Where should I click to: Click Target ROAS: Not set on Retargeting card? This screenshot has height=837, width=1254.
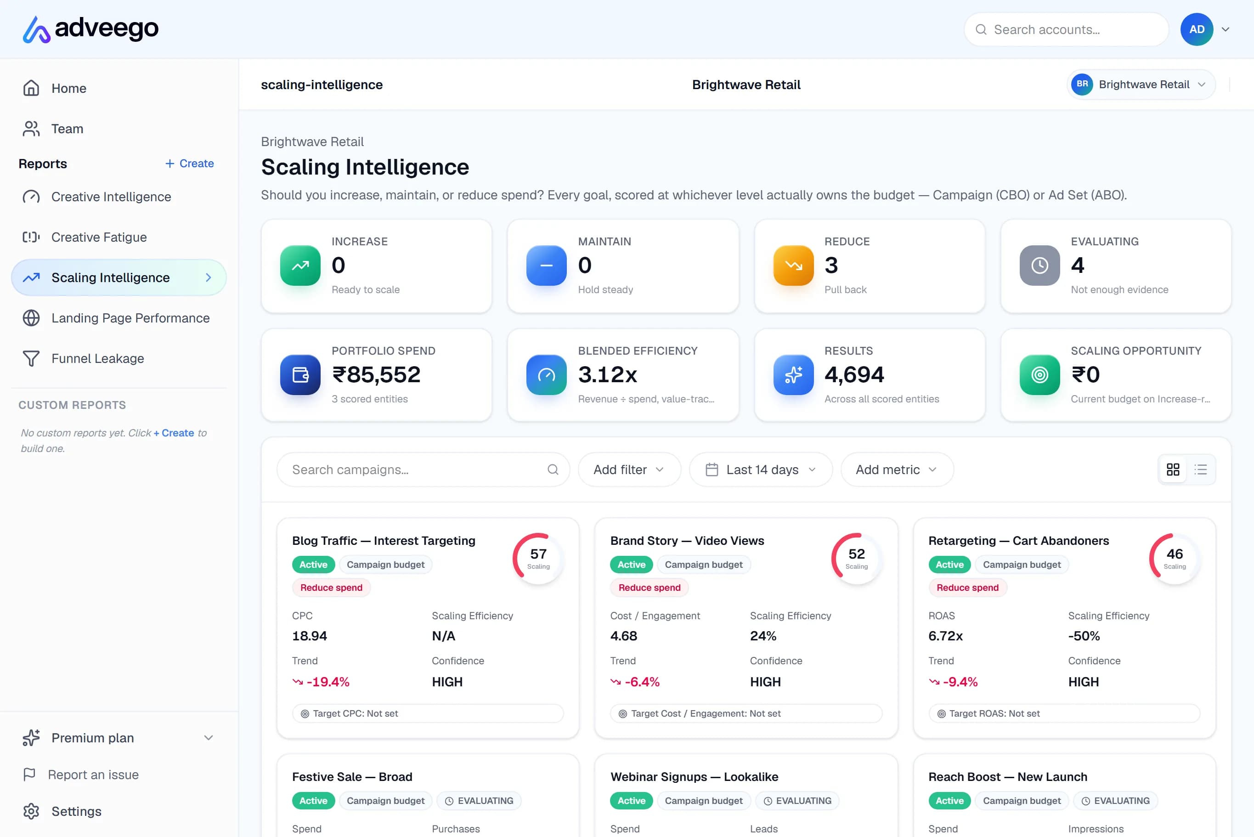(x=1064, y=713)
